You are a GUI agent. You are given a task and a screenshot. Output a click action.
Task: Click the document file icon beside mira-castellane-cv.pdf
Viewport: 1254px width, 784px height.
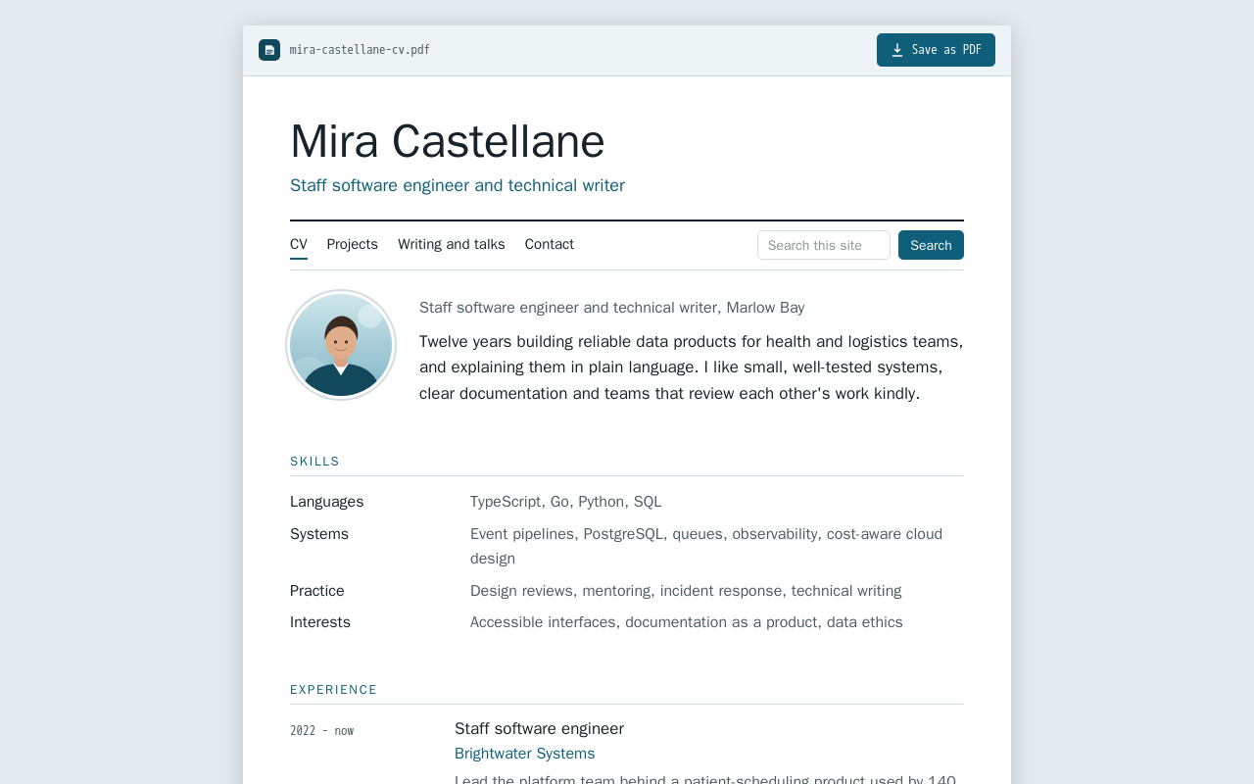(269, 50)
